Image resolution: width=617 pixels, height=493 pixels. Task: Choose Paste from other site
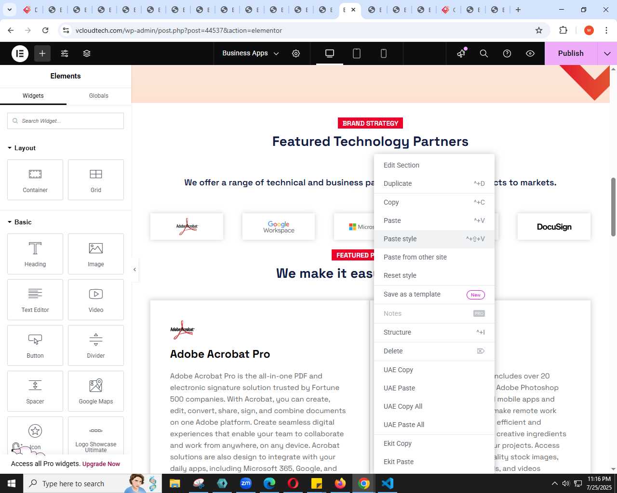[434, 257]
